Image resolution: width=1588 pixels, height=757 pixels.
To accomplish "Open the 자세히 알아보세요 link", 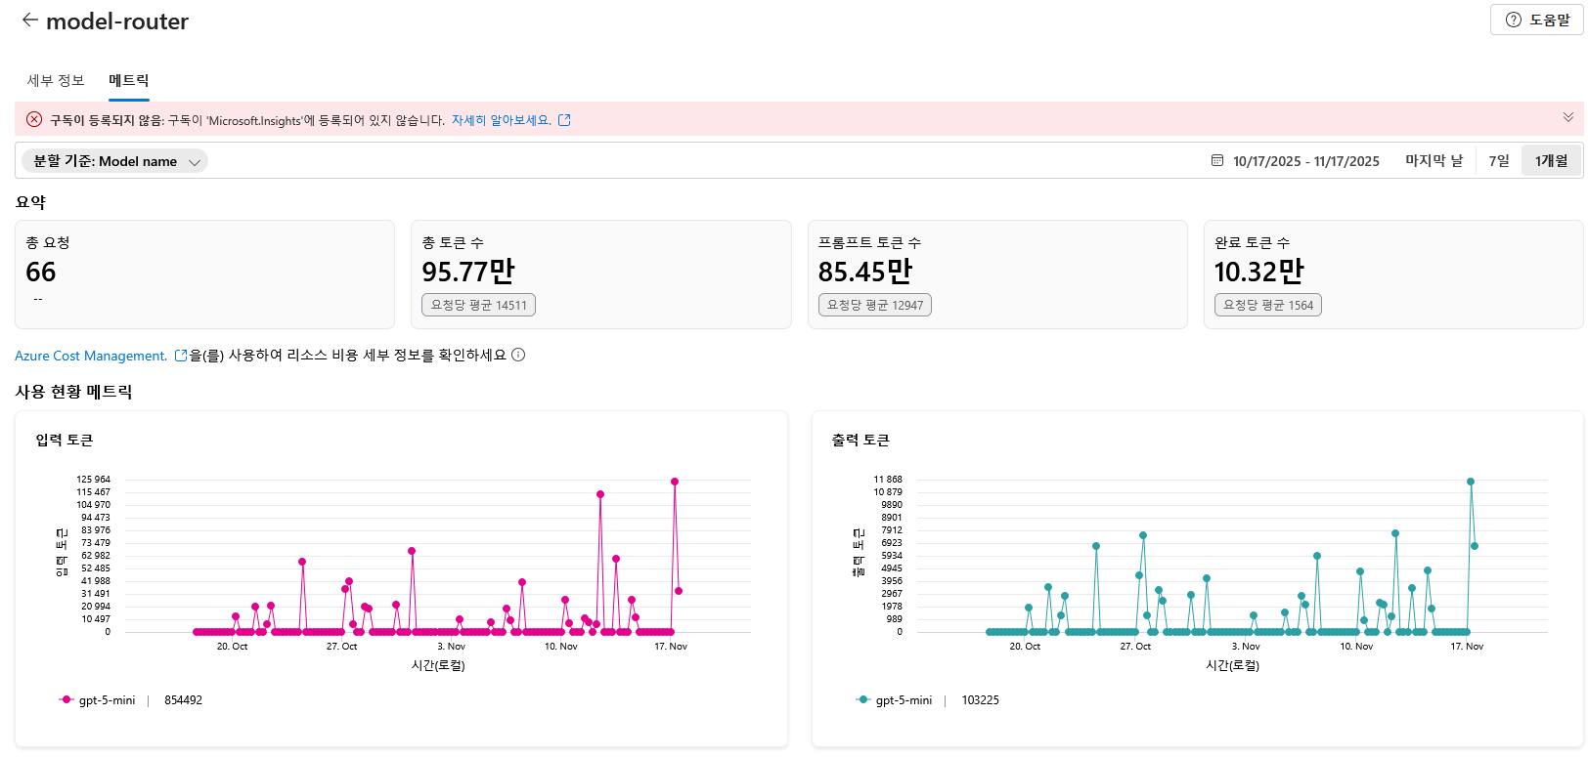I will point(501,120).
